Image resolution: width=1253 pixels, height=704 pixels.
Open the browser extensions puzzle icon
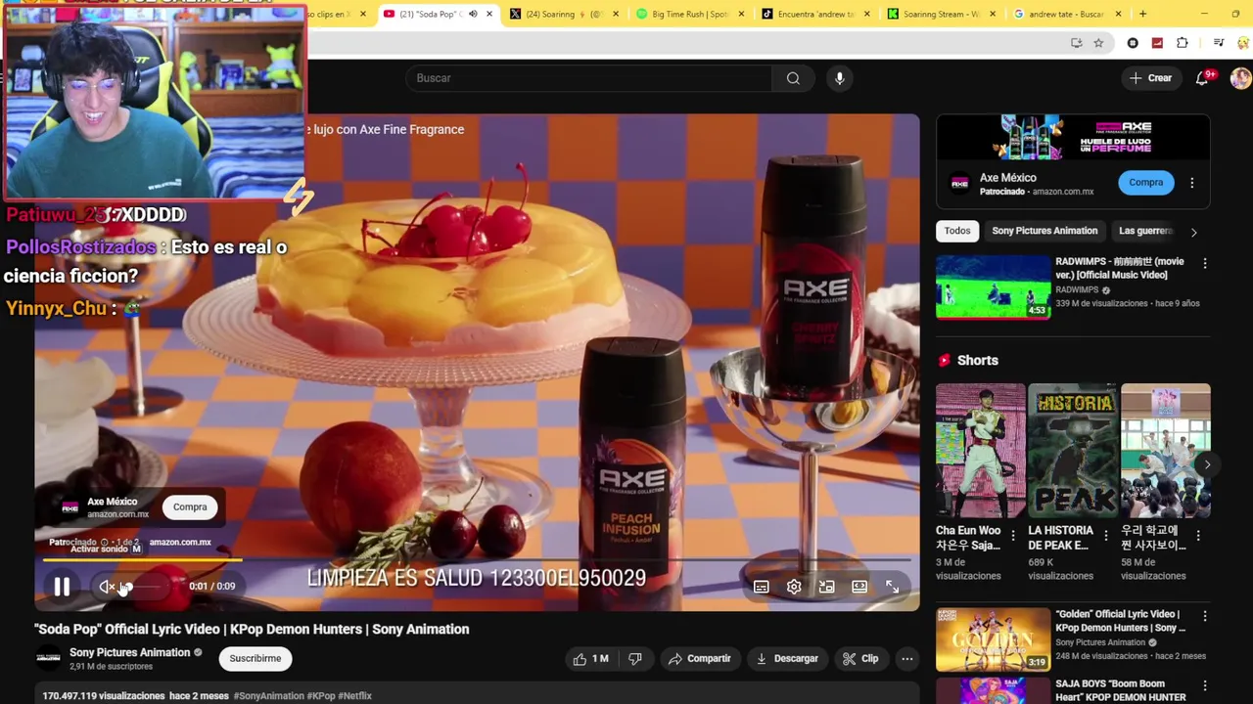1183,43
